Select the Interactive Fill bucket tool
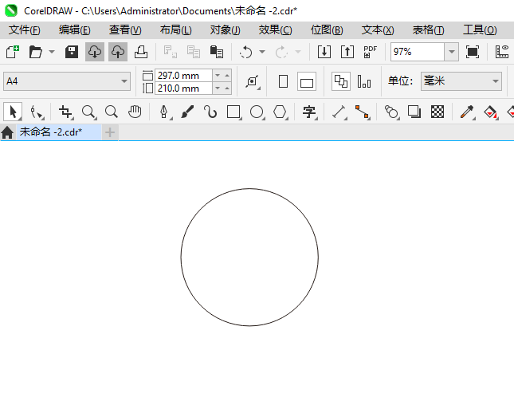The image size is (514, 401). click(x=490, y=112)
